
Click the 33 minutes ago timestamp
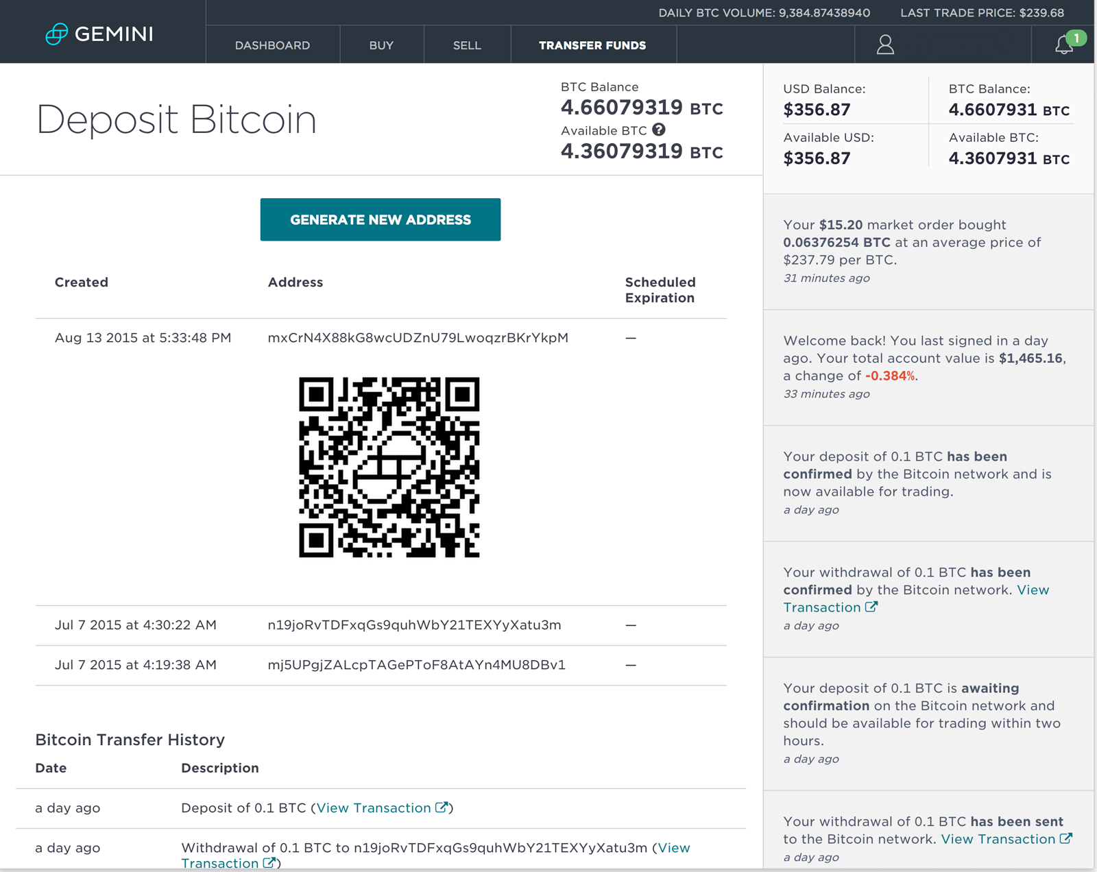pos(827,393)
